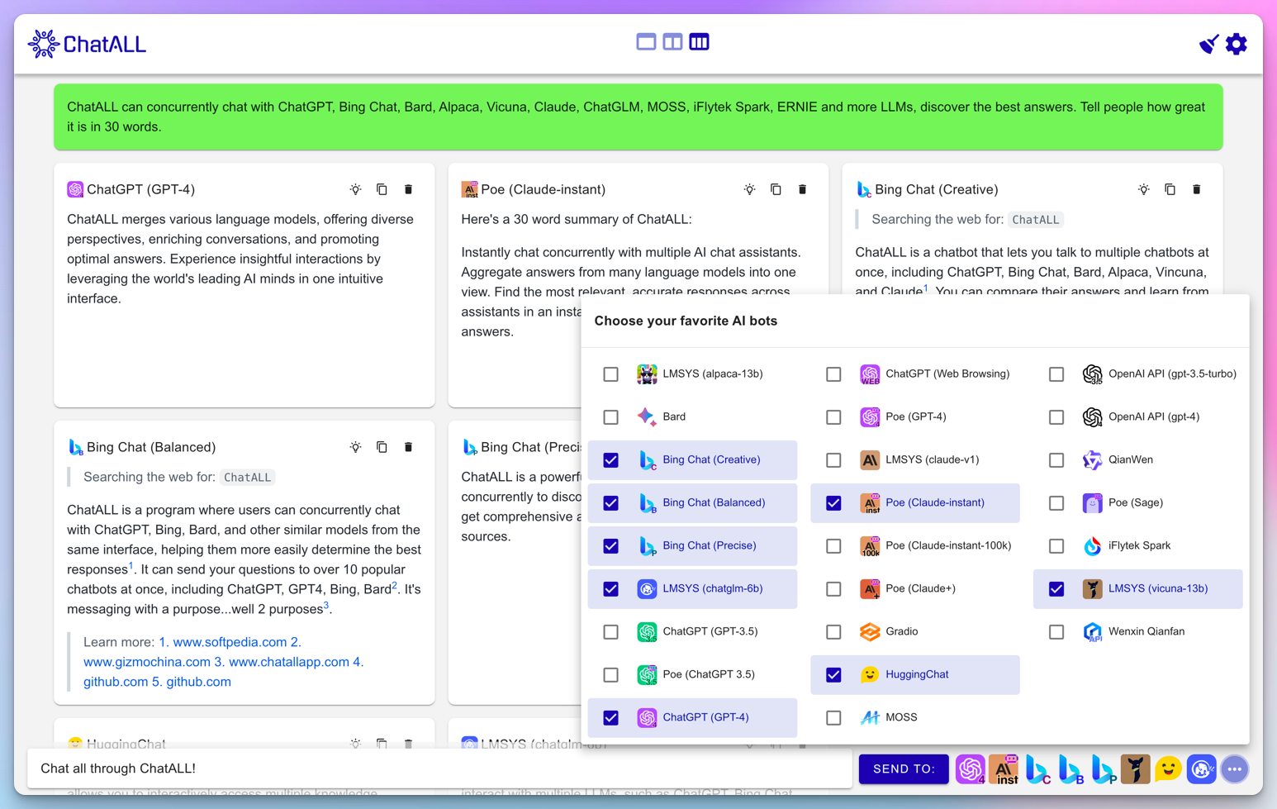Enable Poe (Claude-instant-100k) checkbox
This screenshot has height=809, width=1277.
pos(833,546)
